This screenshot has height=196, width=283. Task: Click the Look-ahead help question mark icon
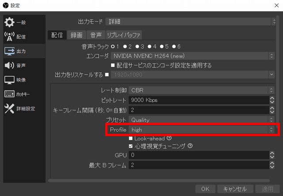(169, 138)
